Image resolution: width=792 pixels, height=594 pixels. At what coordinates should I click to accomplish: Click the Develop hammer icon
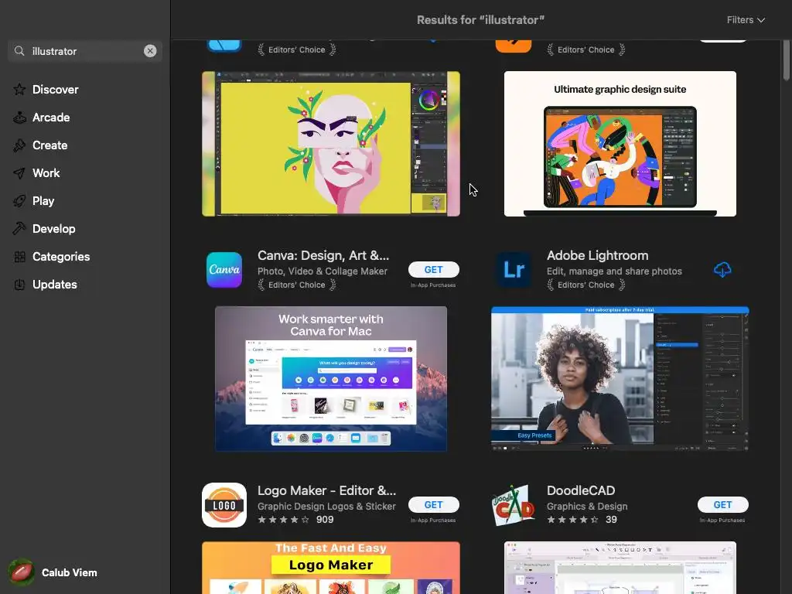click(x=19, y=229)
